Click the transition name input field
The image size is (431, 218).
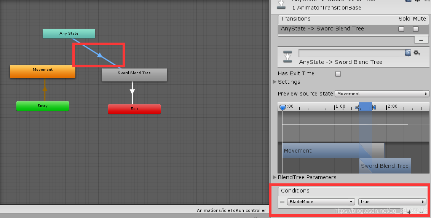(x=351, y=53)
